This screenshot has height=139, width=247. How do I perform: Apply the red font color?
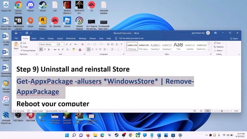pos(80,49)
